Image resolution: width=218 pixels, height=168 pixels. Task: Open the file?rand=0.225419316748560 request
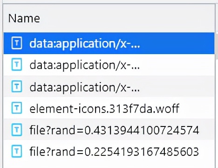point(109,151)
